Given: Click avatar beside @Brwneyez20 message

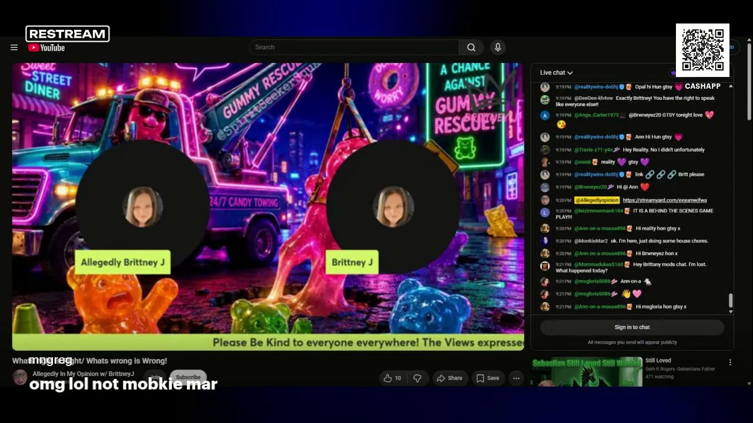Looking at the screenshot, I should click(x=545, y=187).
